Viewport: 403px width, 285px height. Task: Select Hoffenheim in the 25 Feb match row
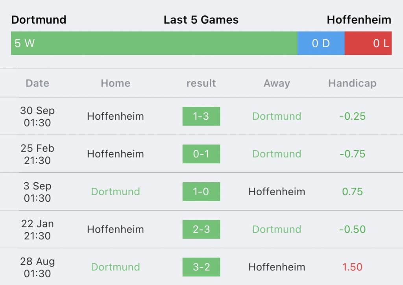[x=115, y=154]
